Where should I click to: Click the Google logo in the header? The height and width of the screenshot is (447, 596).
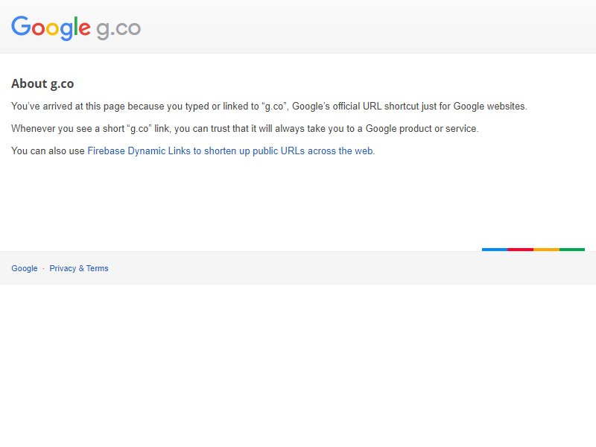pos(51,28)
